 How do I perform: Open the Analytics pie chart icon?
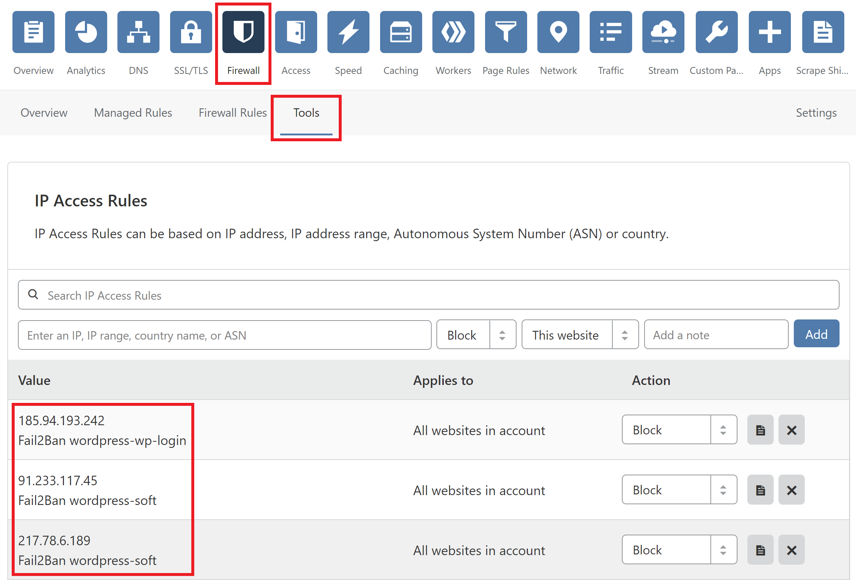(86, 32)
